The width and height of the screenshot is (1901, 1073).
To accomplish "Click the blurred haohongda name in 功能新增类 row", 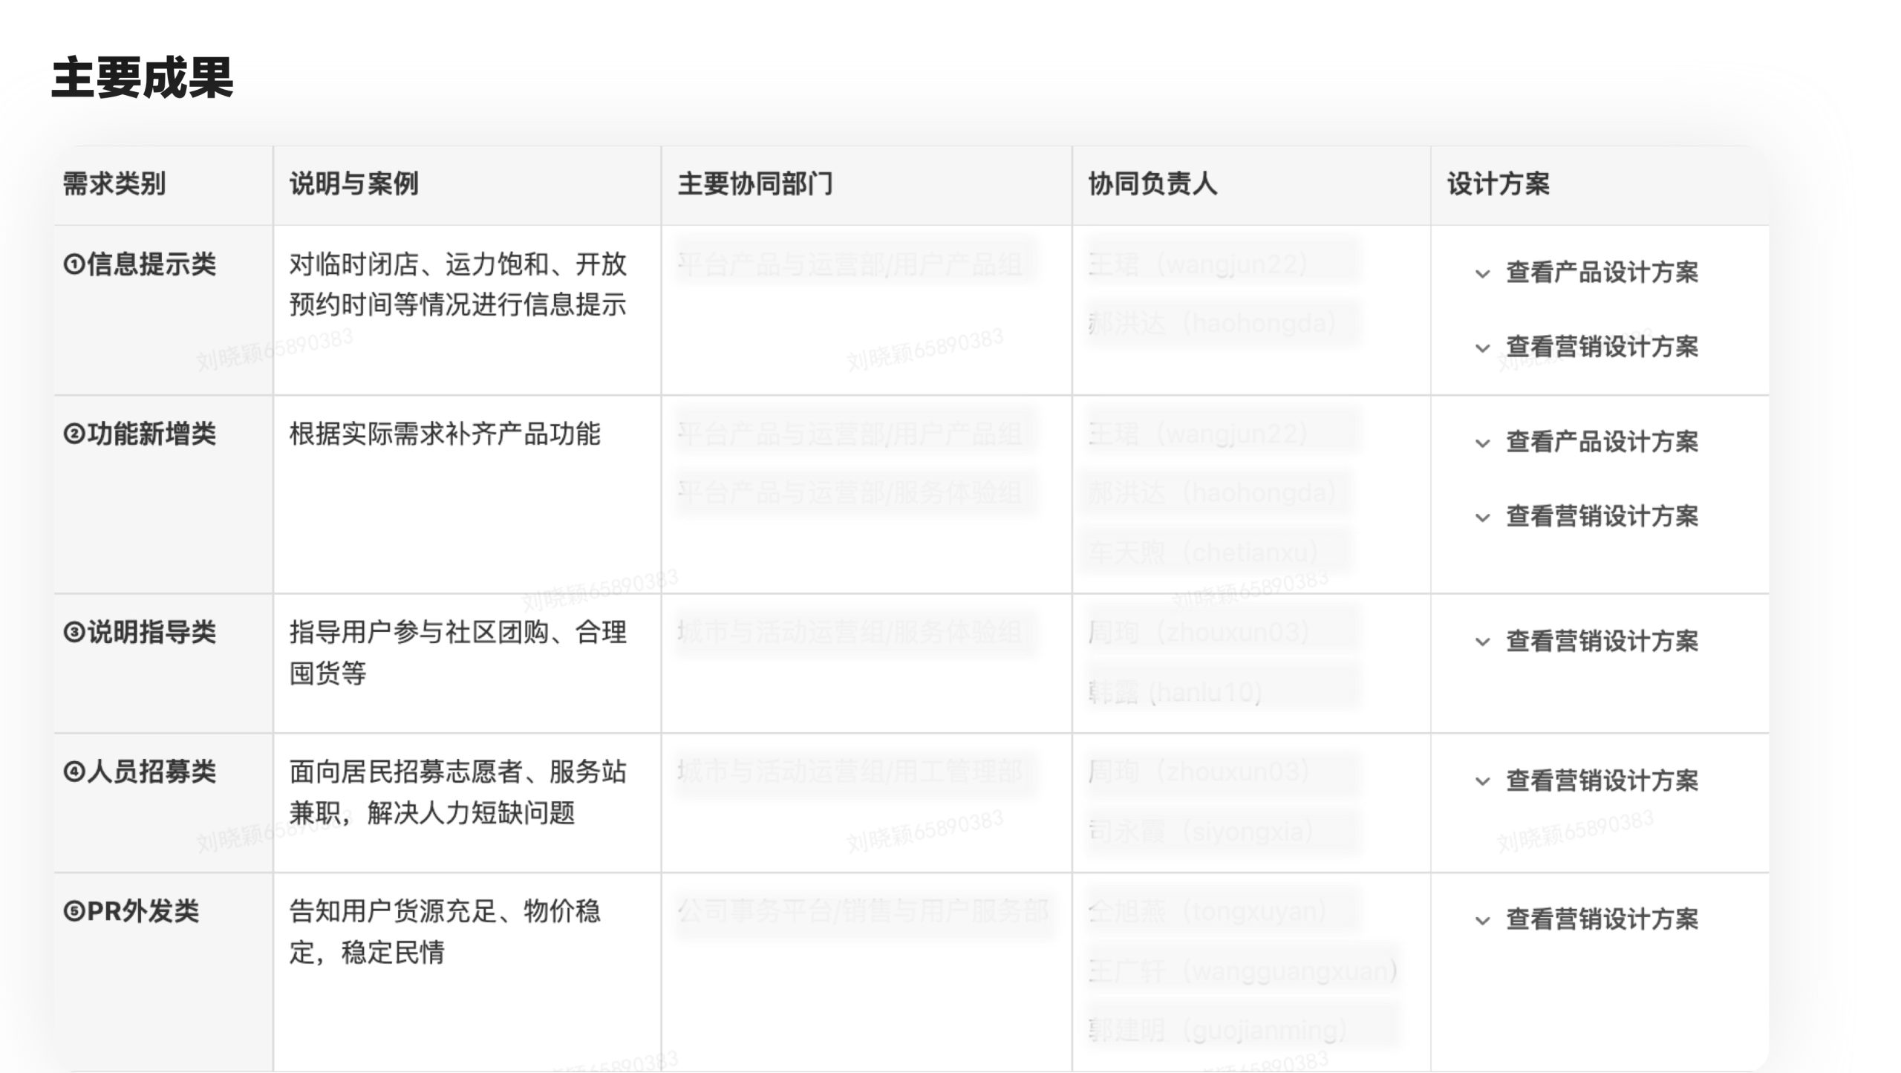I will (1213, 492).
